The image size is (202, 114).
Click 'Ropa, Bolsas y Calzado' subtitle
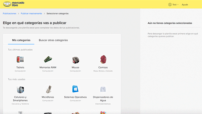tap(103, 71)
